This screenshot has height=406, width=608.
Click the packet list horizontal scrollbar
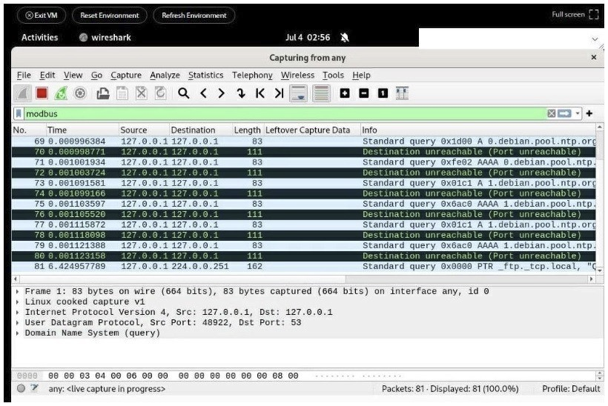pyautogui.click(x=303, y=279)
